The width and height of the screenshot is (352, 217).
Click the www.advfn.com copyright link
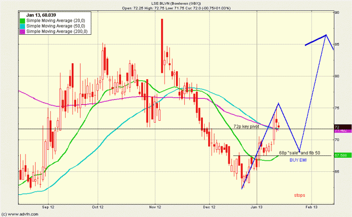[19, 214]
